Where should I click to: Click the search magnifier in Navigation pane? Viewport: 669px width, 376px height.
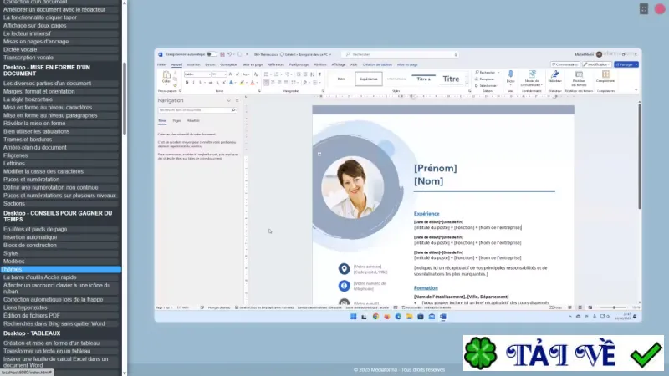point(233,110)
